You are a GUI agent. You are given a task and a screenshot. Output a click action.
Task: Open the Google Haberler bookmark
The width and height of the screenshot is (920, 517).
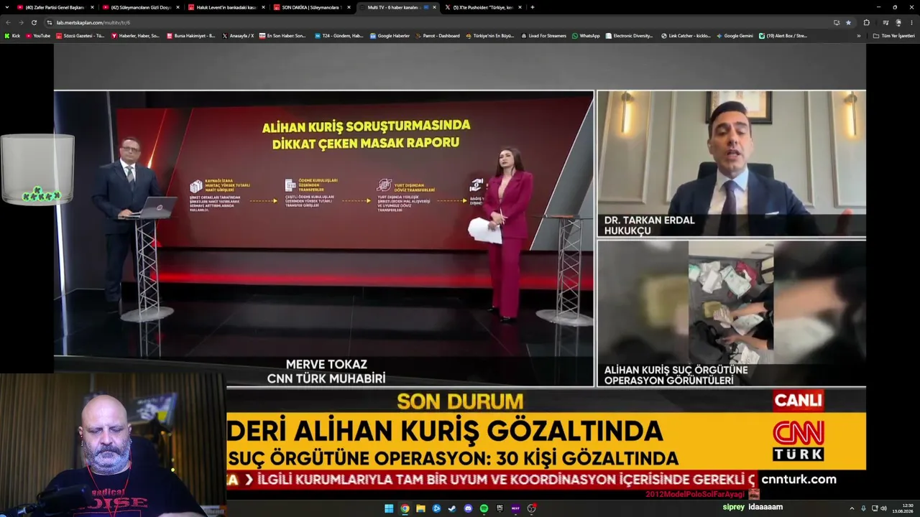(390, 35)
